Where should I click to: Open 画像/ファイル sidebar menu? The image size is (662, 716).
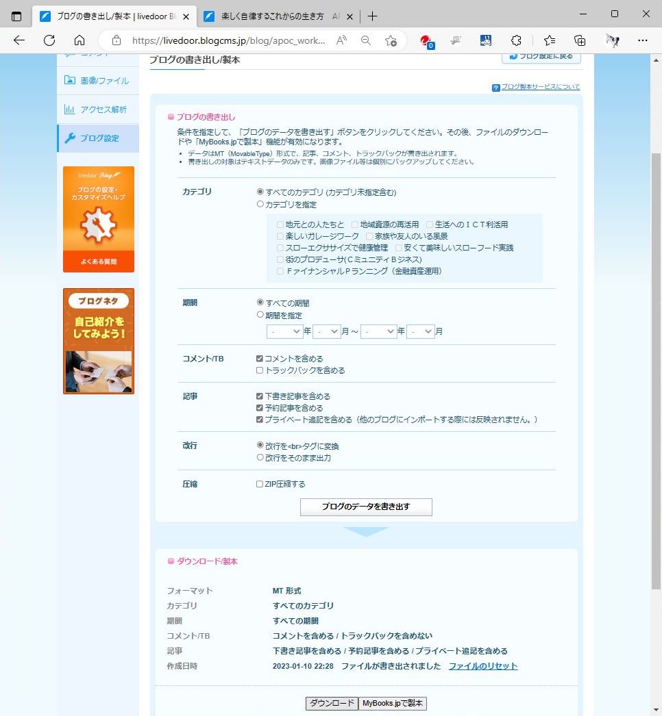tap(98, 80)
